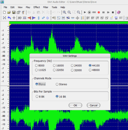Screen dimensions: 128x130
Task: Click the Stop playback button
Action: click(113, 12)
